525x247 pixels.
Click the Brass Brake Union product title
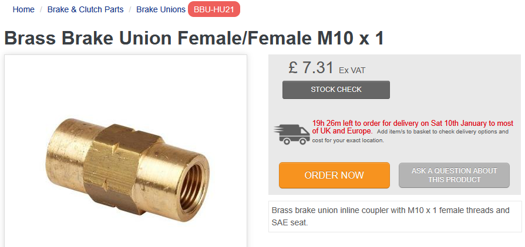[194, 39]
